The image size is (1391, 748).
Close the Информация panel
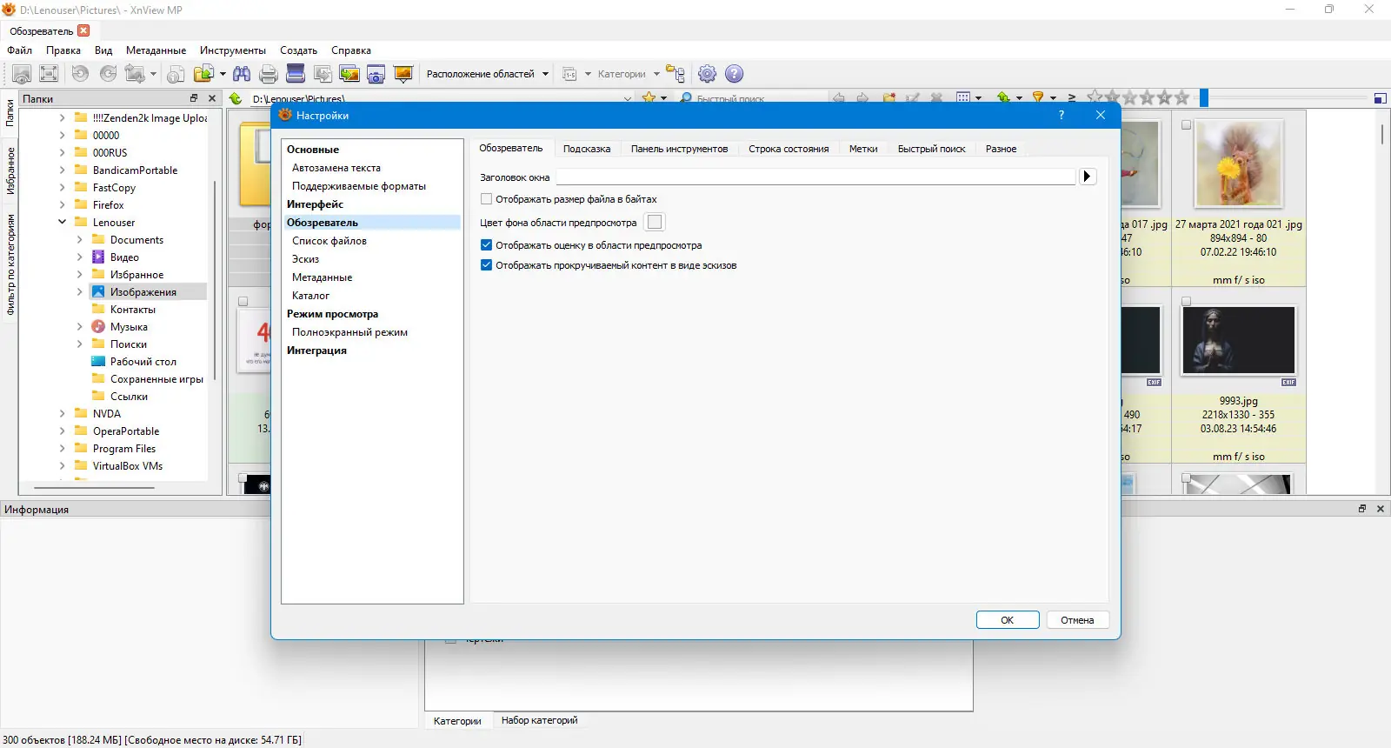[1381, 509]
